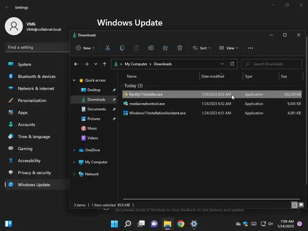The height and width of the screenshot is (231, 308).
Task: Open Windows Start menu
Action: (114, 224)
